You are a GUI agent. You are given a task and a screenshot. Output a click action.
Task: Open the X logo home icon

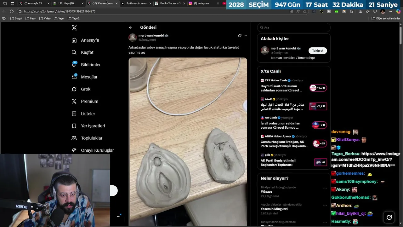pyautogui.click(x=74, y=28)
